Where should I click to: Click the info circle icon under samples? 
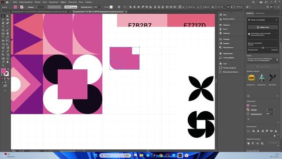[249, 96]
